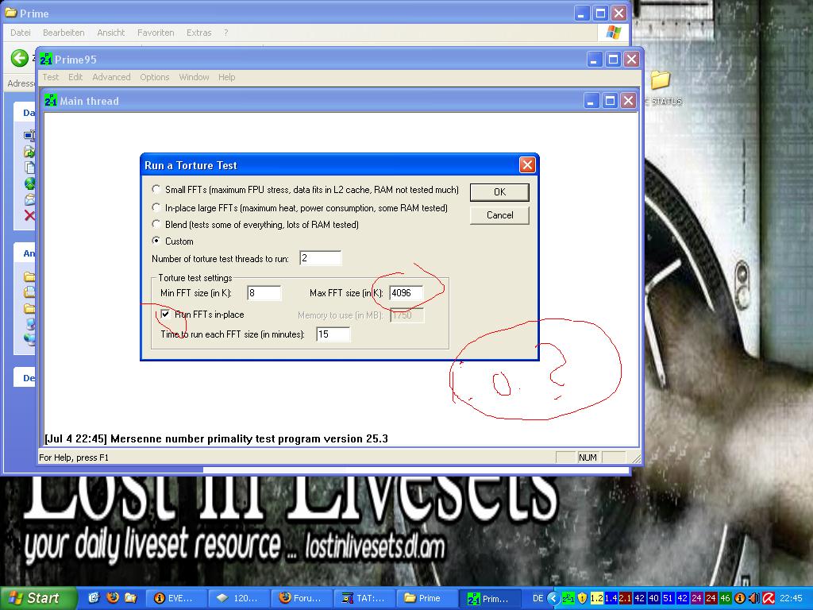Open the Advanced menu in Prime95
The width and height of the screenshot is (813, 610).
(111, 77)
